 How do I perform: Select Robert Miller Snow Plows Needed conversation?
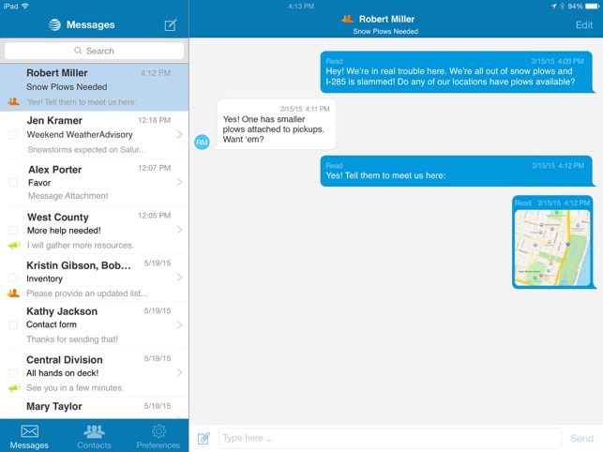click(94, 87)
